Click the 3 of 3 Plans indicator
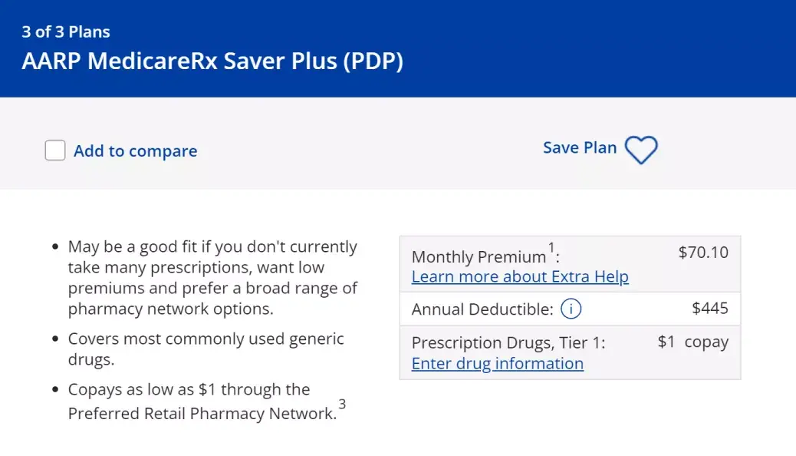Screen dimensions: 796x456 66,32
